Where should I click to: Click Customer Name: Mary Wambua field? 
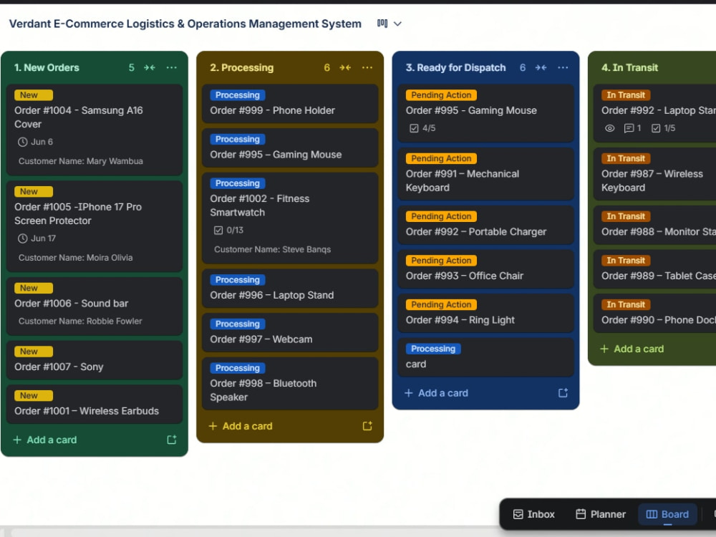[x=81, y=161]
